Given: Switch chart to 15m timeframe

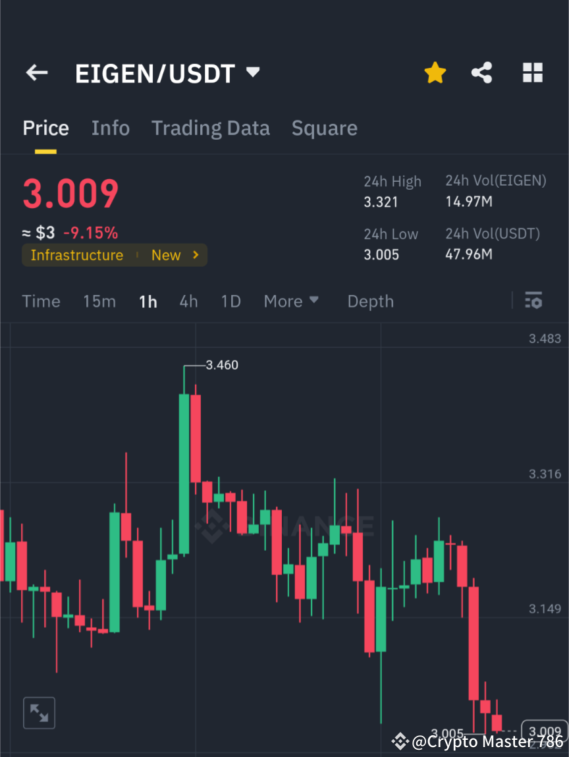Looking at the screenshot, I should coord(99,301).
